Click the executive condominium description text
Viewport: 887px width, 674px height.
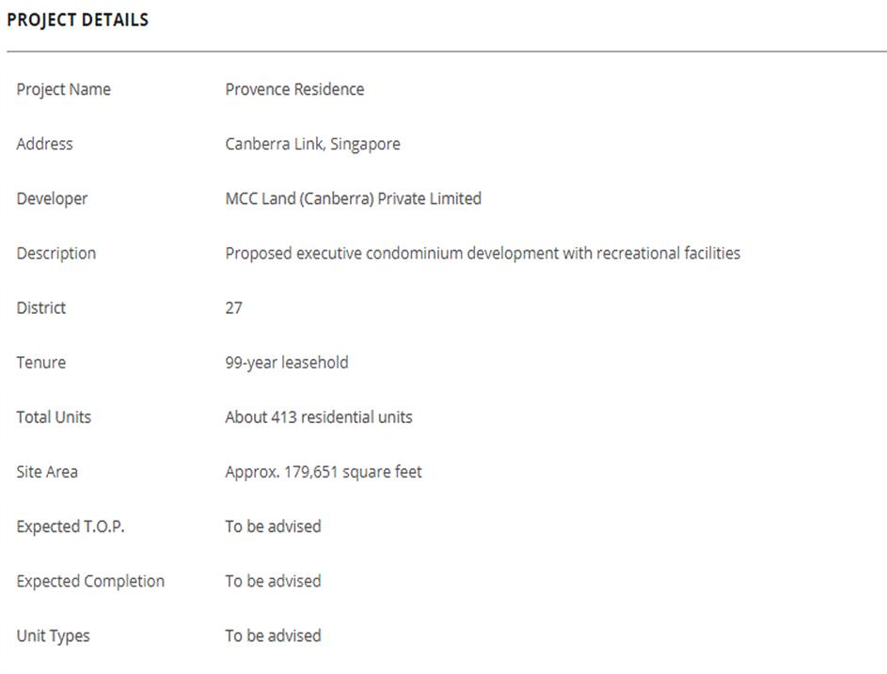coord(483,253)
